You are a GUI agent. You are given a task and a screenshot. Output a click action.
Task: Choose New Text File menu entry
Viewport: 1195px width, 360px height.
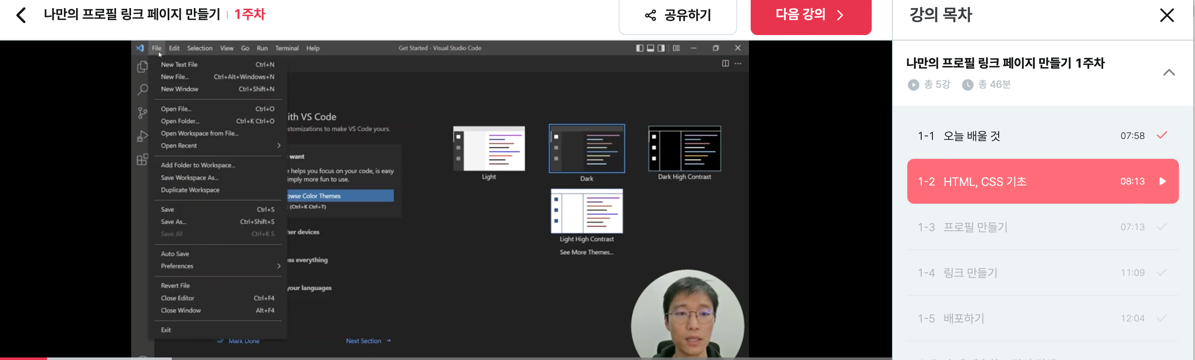[218, 64]
